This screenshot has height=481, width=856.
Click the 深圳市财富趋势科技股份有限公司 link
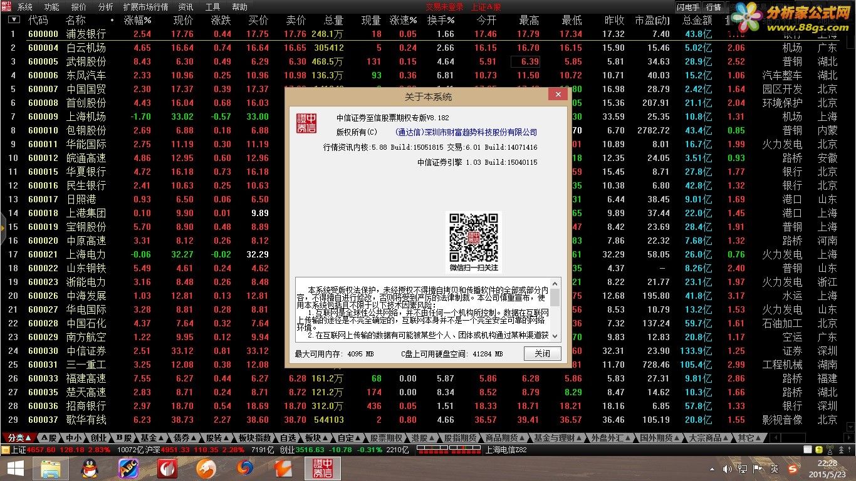pyautogui.click(x=481, y=132)
